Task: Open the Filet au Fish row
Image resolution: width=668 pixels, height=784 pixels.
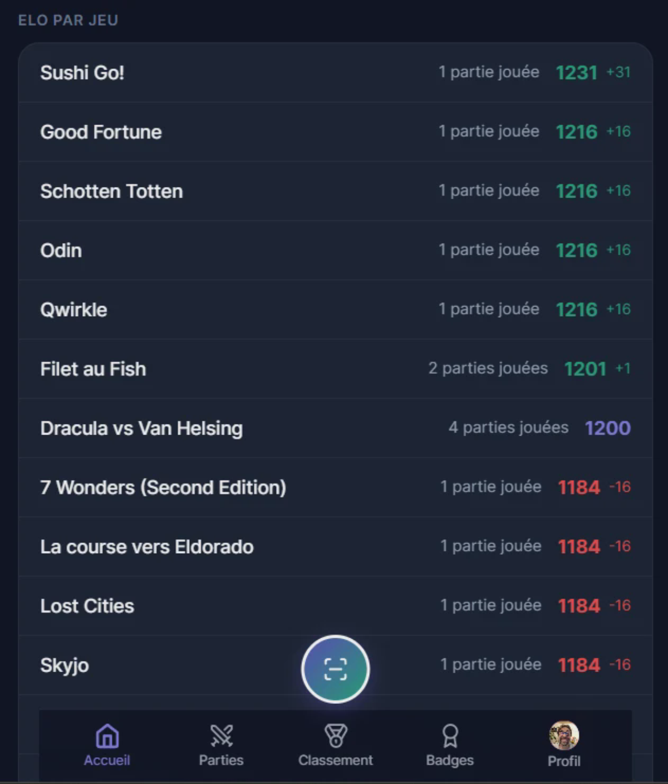Action: (336, 369)
